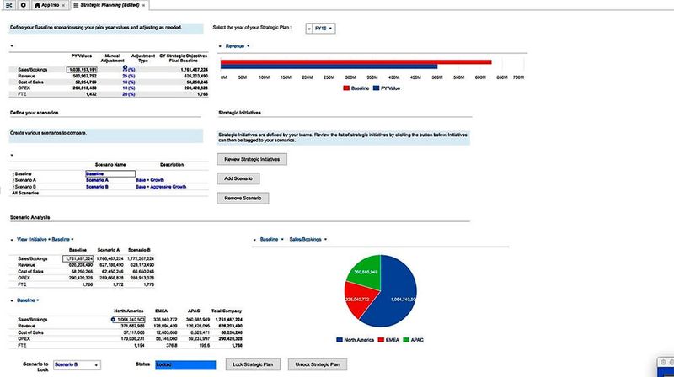Select the Sales/Bookings PY Values cell
The image size is (674, 377).
pyautogui.click(x=82, y=70)
